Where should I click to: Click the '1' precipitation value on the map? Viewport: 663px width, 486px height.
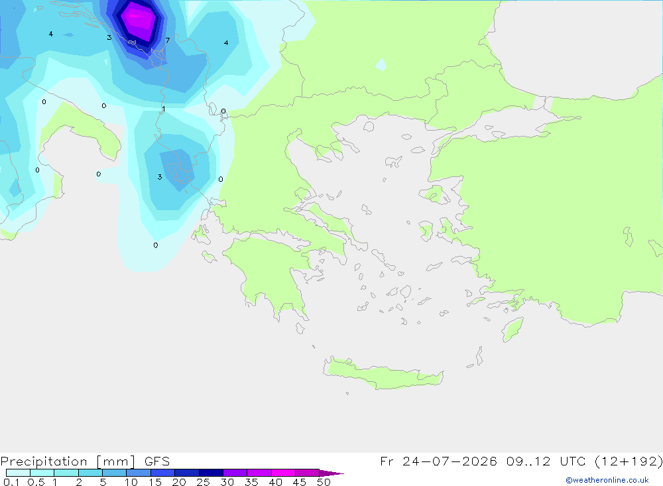point(163,109)
